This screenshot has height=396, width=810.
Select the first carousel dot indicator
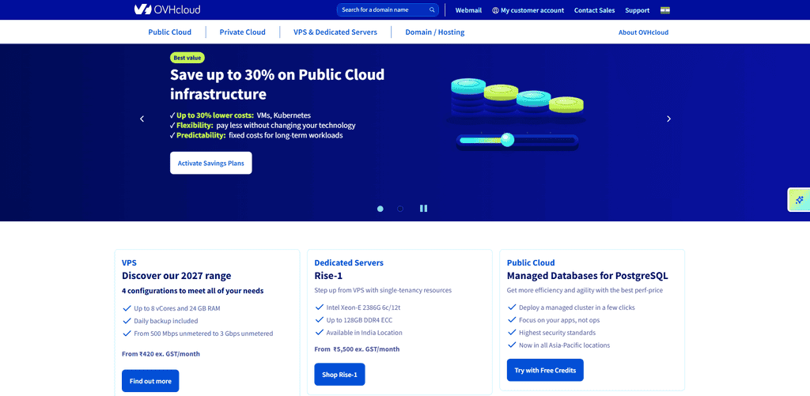(380, 209)
